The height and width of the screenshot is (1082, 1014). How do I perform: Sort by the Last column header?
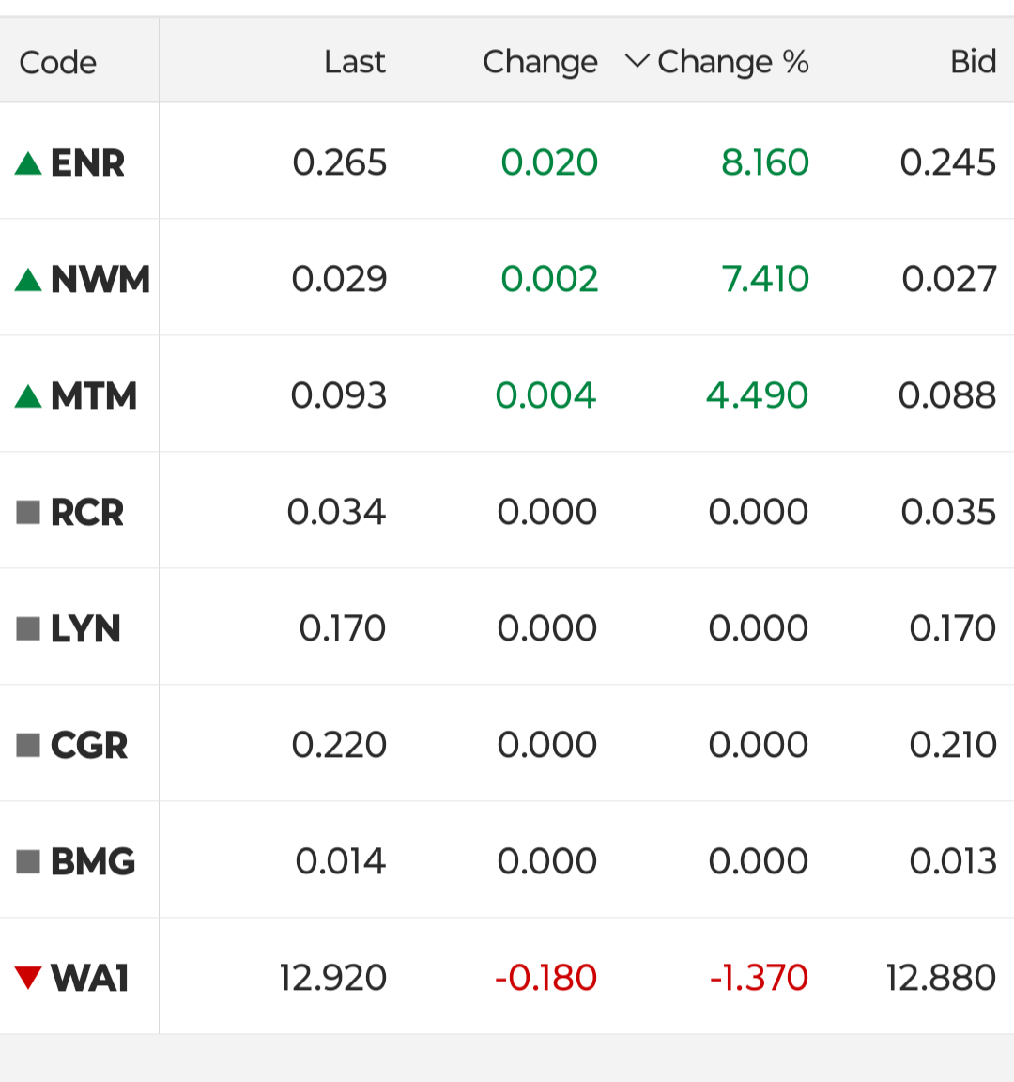[x=355, y=62]
